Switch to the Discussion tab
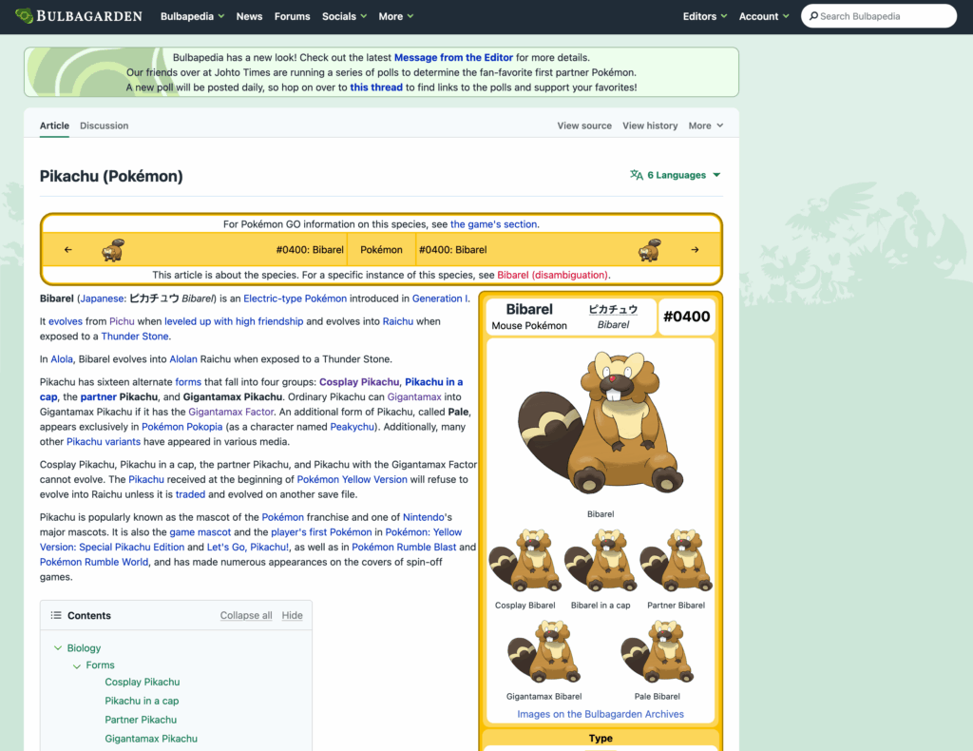Image resolution: width=973 pixels, height=751 pixels. [105, 125]
